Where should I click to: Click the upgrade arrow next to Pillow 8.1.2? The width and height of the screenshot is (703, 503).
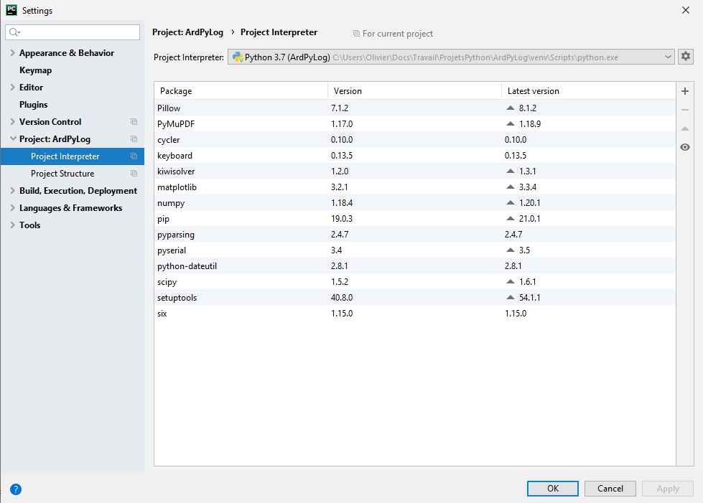pyautogui.click(x=511, y=108)
